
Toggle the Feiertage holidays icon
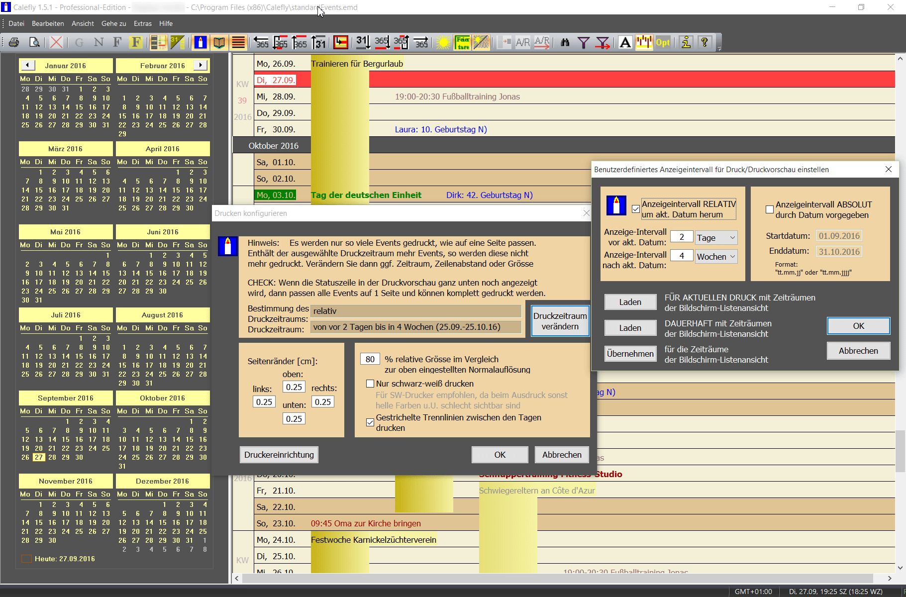pyautogui.click(x=462, y=42)
